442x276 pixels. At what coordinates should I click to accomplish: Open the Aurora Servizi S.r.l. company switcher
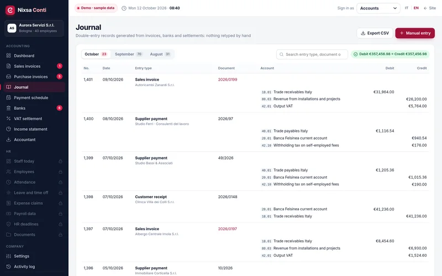pyautogui.click(x=34, y=28)
